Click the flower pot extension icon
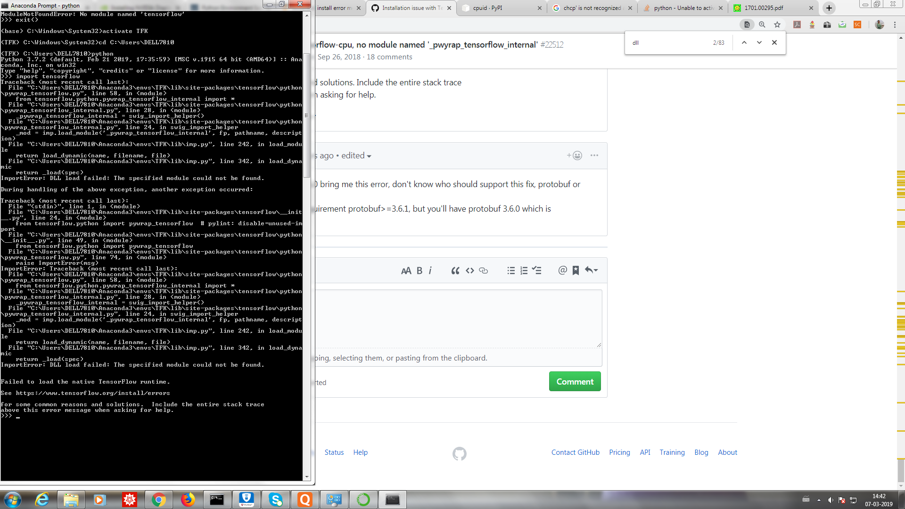This screenshot has height=509, width=905. (812, 25)
